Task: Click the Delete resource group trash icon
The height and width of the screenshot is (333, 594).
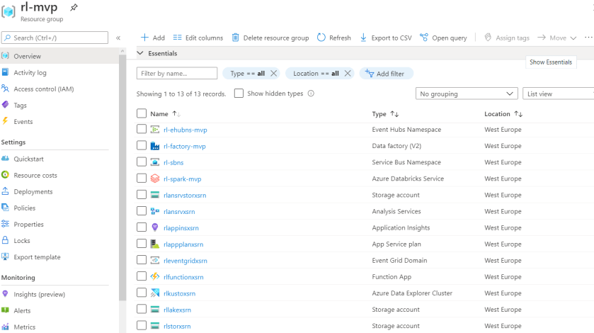Action: click(x=236, y=38)
